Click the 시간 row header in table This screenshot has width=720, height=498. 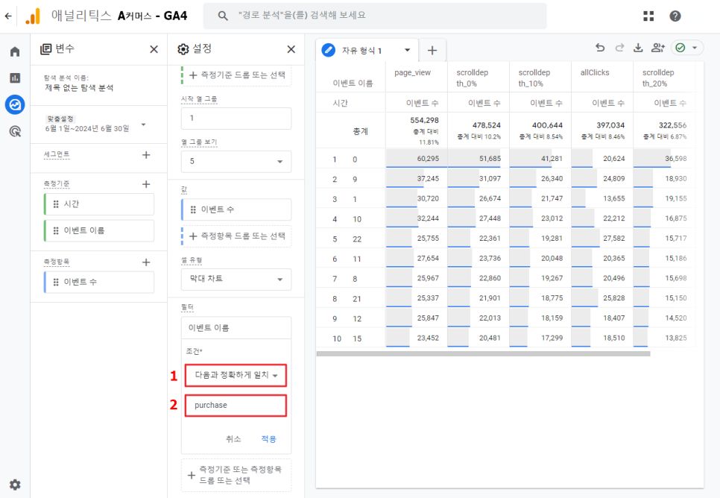point(341,103)
